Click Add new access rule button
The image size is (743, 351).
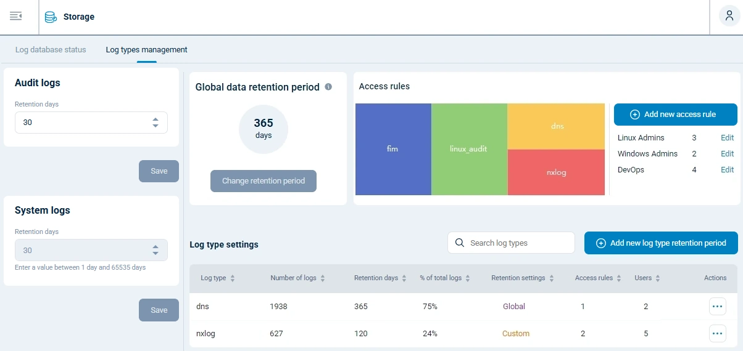(675, 115)
